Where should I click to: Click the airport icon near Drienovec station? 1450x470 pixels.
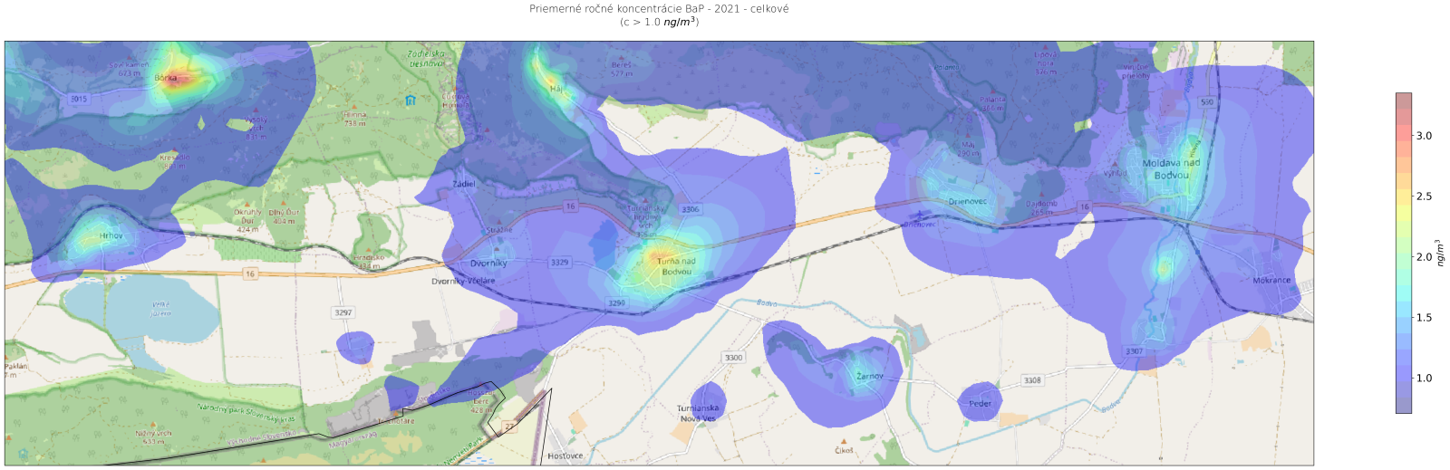[x=919, y=216]
